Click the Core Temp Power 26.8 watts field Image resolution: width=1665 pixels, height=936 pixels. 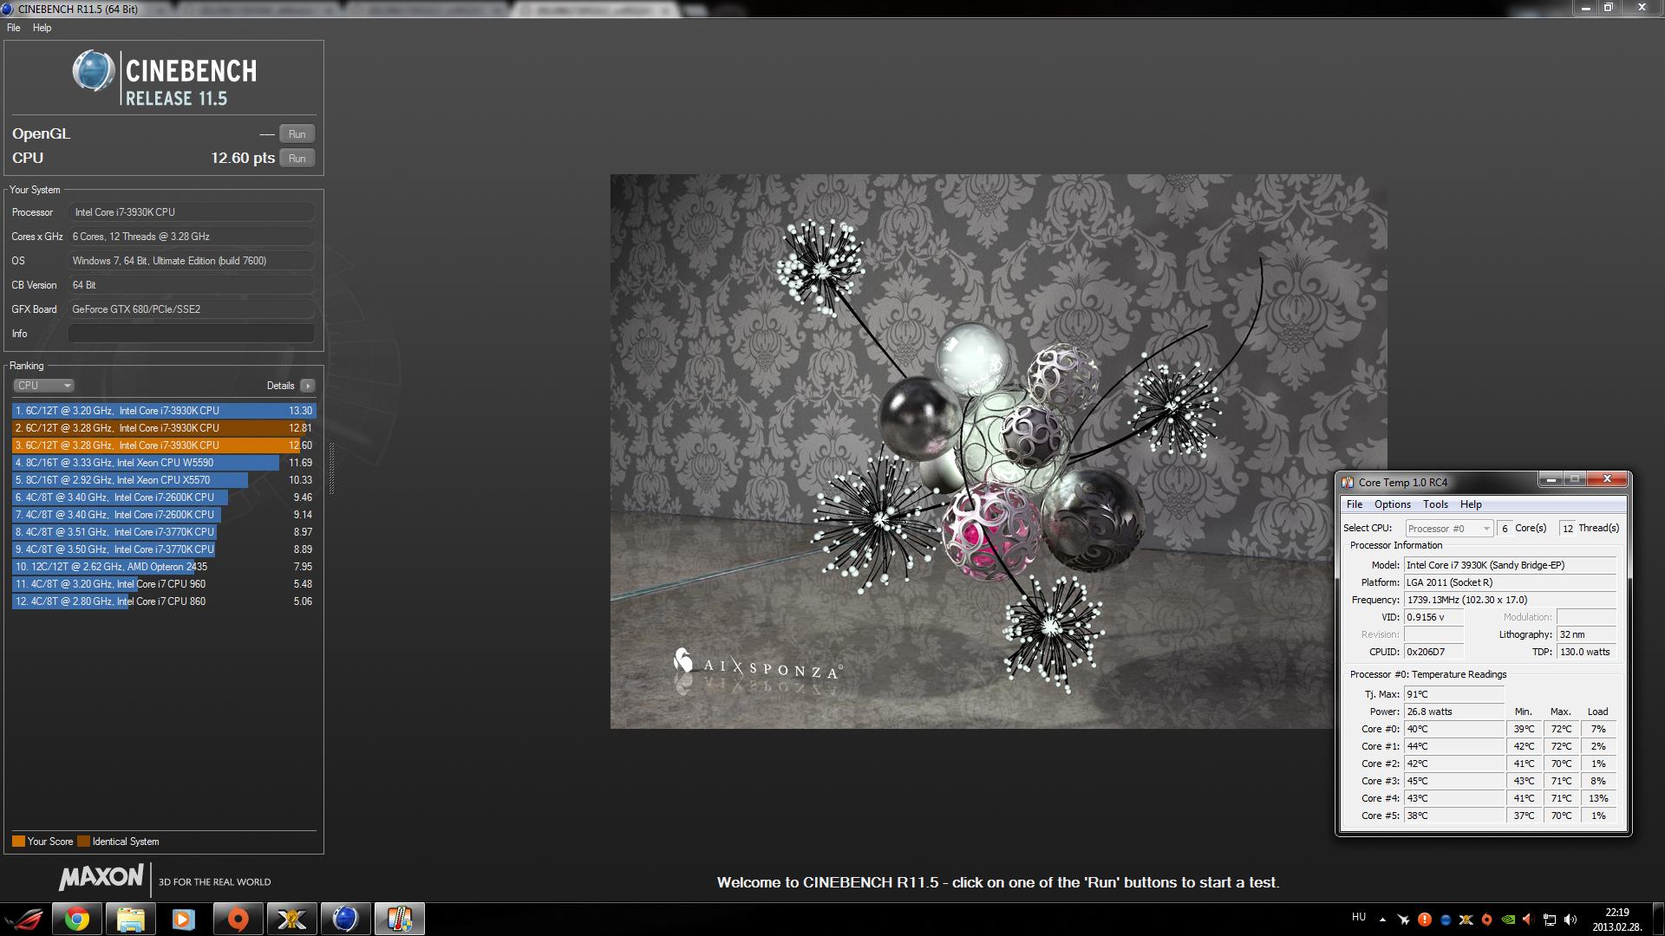[1453, 712]
